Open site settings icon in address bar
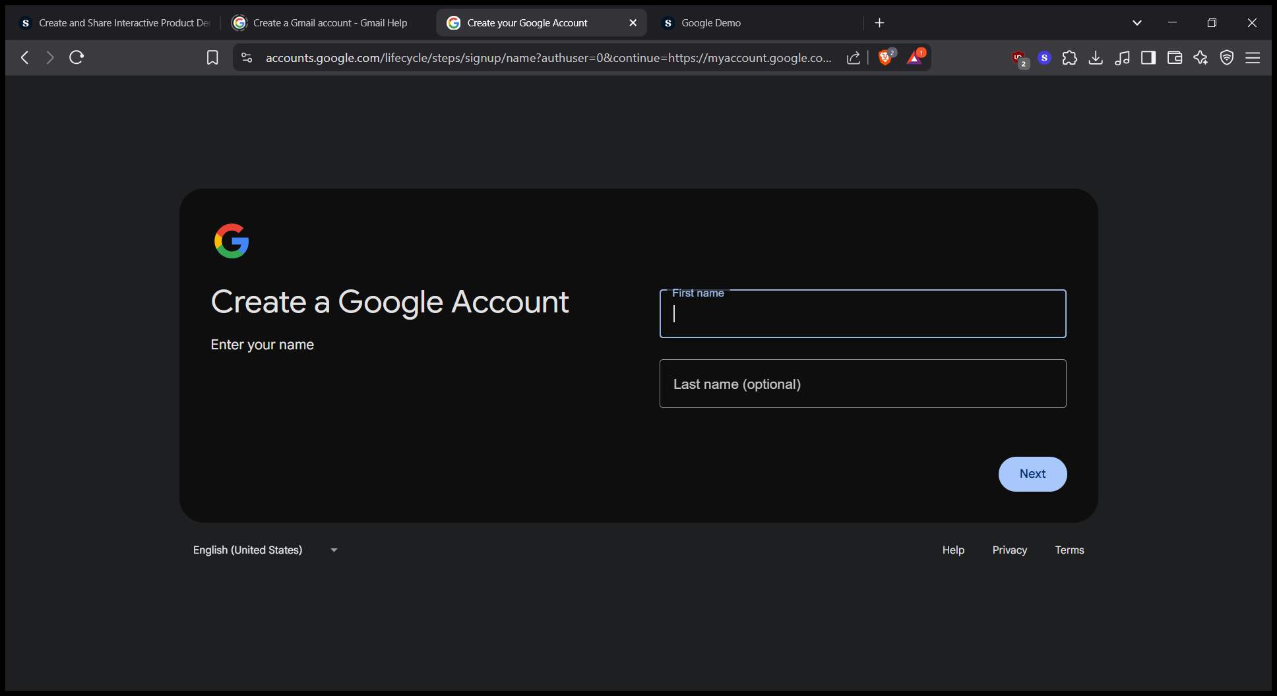The height and width of the screenshot is (696, 1277). pyautogui.click(x=247, y=58)
